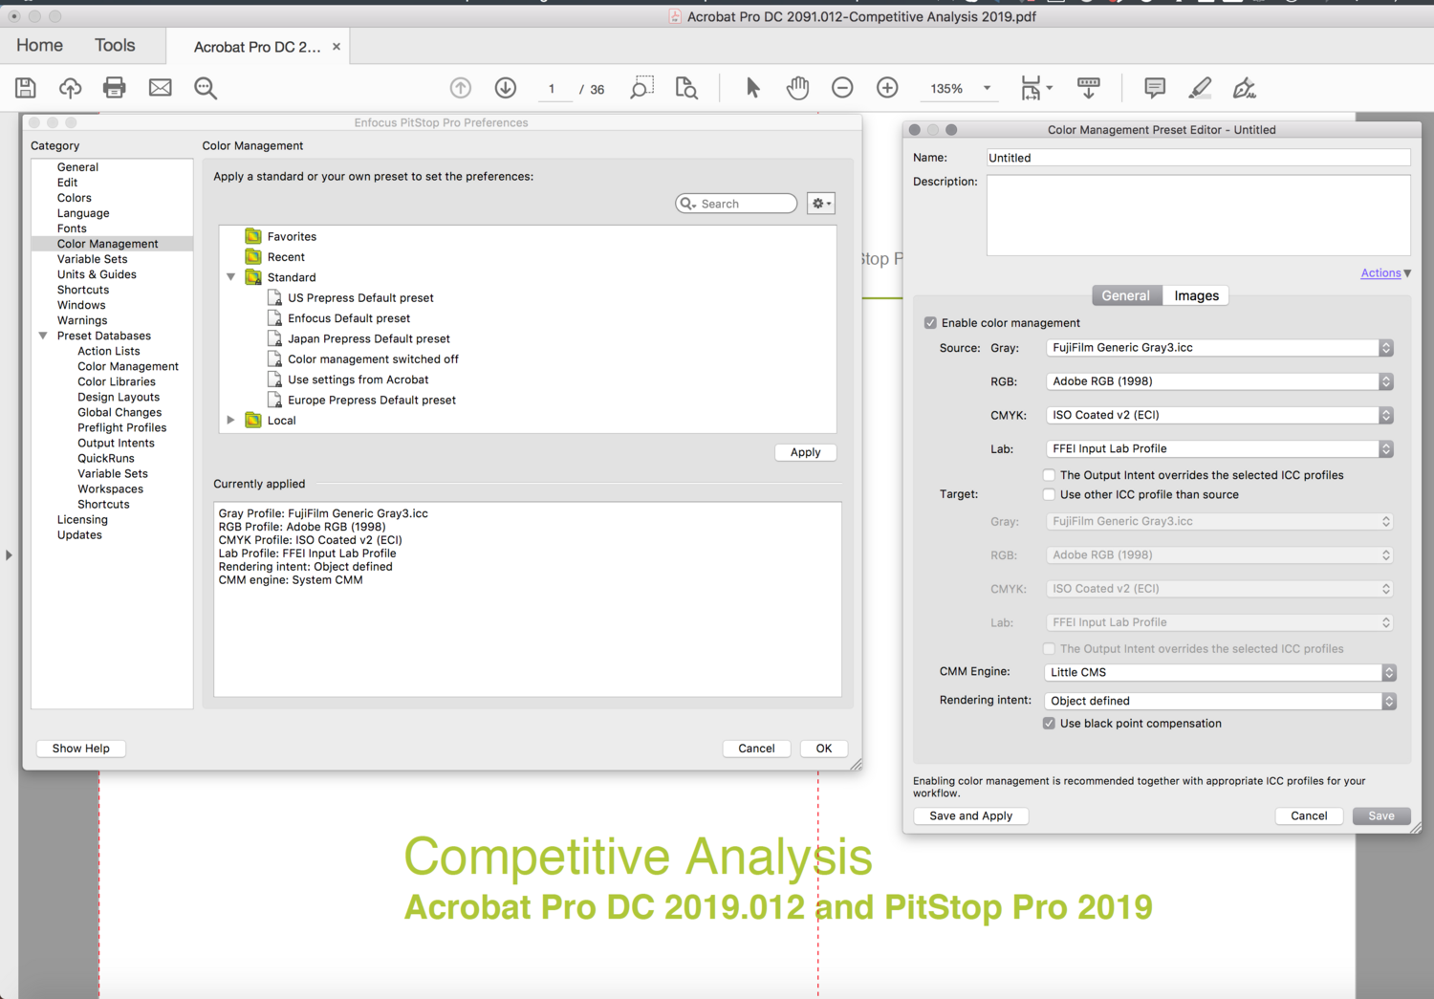Choose the selection arrow tool
The image size is (1434, 999).
pos(752,88)
